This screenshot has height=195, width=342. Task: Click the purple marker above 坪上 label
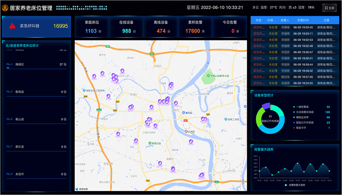click(118, 134)
